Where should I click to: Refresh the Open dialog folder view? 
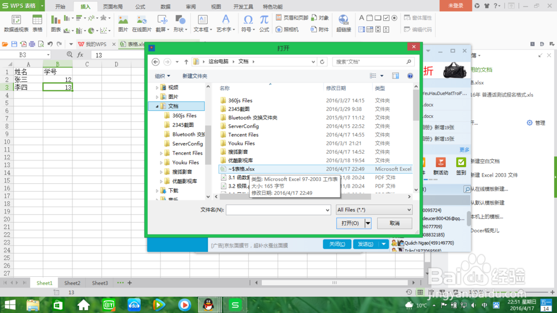pyautogui.click(x=322, y=62)
